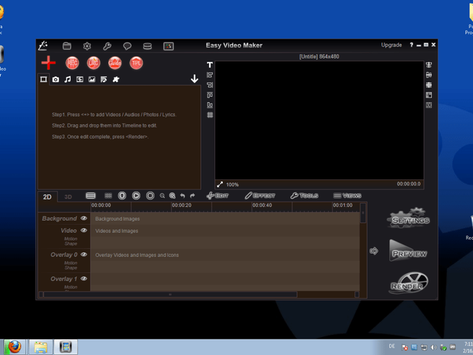Image resolution: width=473 pixels, height=355 pixels.
Task: Switch to the 2D timeline tab
Action: tap(47, 197)
